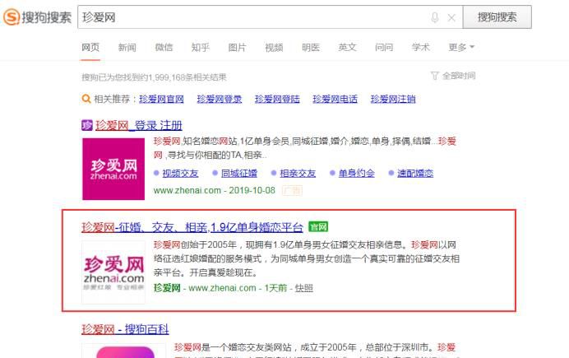Click www.zhenai.com - 2019-10-08 URL text
Viewport: 569px width, 358px height.
pos(214,190)
